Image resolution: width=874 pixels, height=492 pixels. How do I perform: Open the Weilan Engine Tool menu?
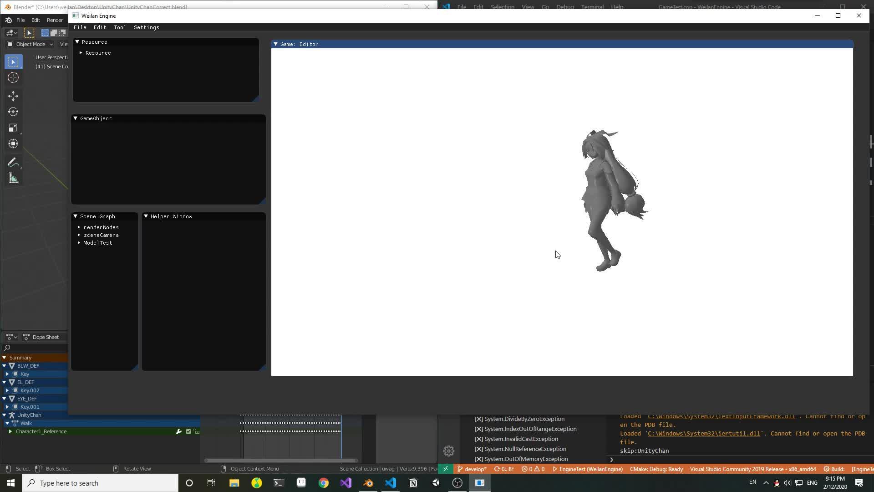tap(120, 27)
